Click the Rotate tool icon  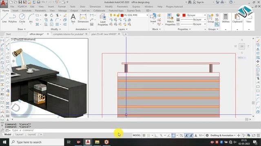click(x=52, y=15)
